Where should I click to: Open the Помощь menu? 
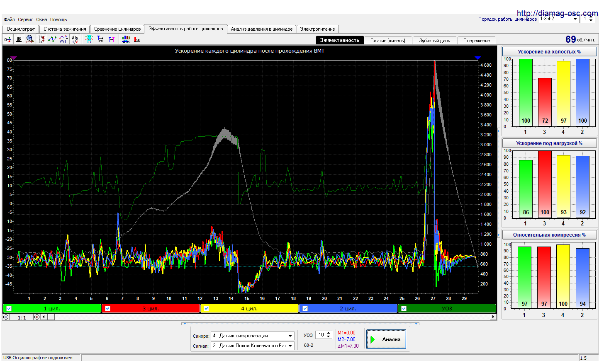point(58,19)
